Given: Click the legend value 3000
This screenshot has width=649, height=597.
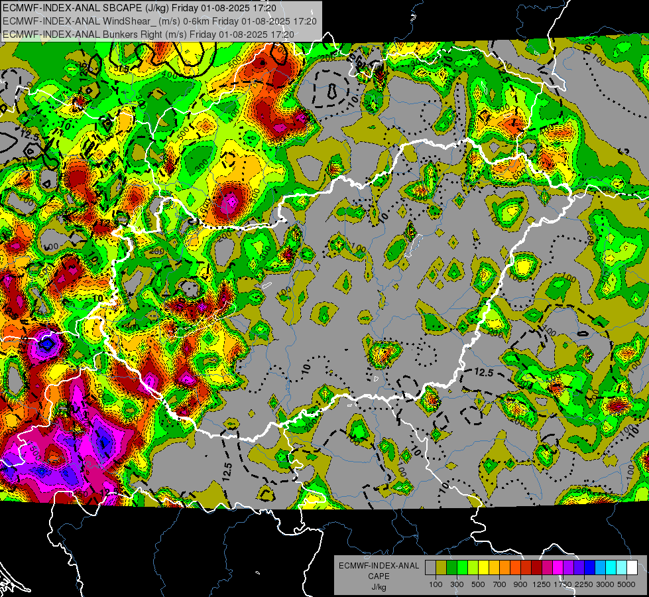Looking at the screenshot, I should 605,584.
